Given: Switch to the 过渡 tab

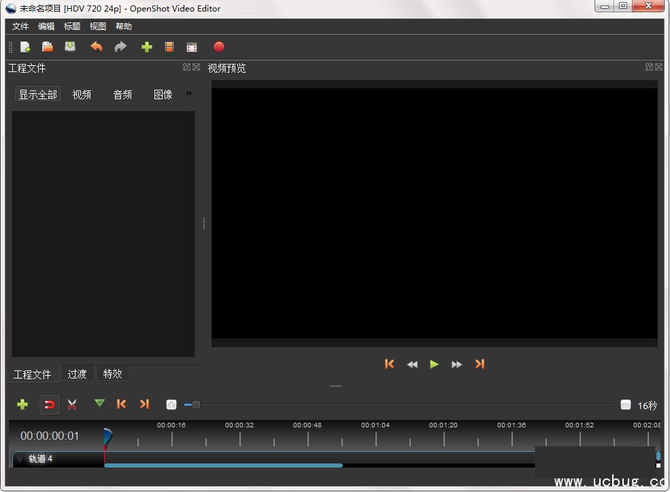Looking at the screenshot, I should pyautogui.click(x=77, y=374).
